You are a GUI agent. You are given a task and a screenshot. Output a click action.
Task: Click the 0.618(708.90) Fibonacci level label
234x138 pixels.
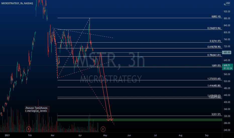[x=214, y=47]
